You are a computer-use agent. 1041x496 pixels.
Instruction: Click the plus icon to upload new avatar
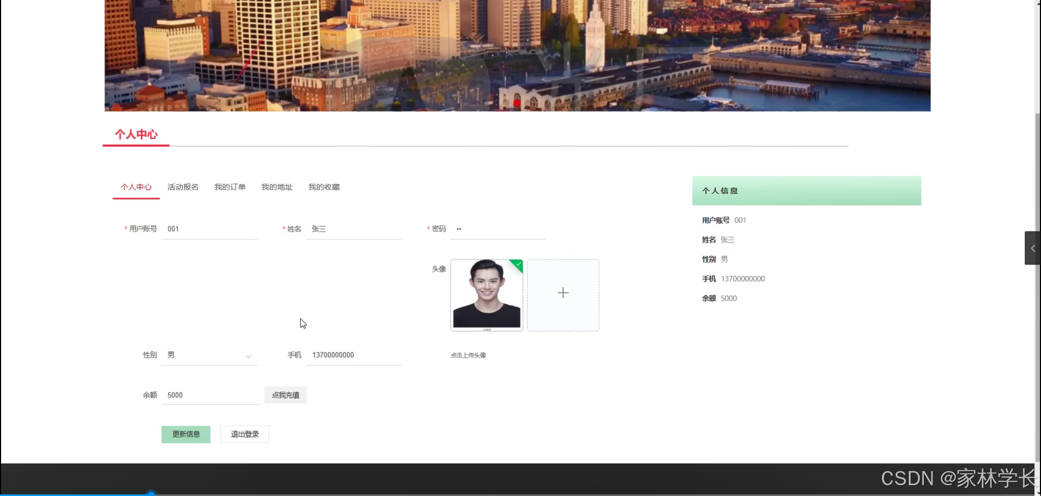point(563,293)
